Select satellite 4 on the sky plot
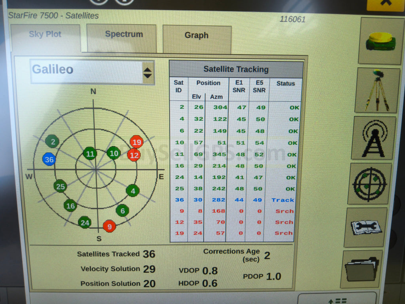This screenshot has width=405, height=304. [133, 191]
